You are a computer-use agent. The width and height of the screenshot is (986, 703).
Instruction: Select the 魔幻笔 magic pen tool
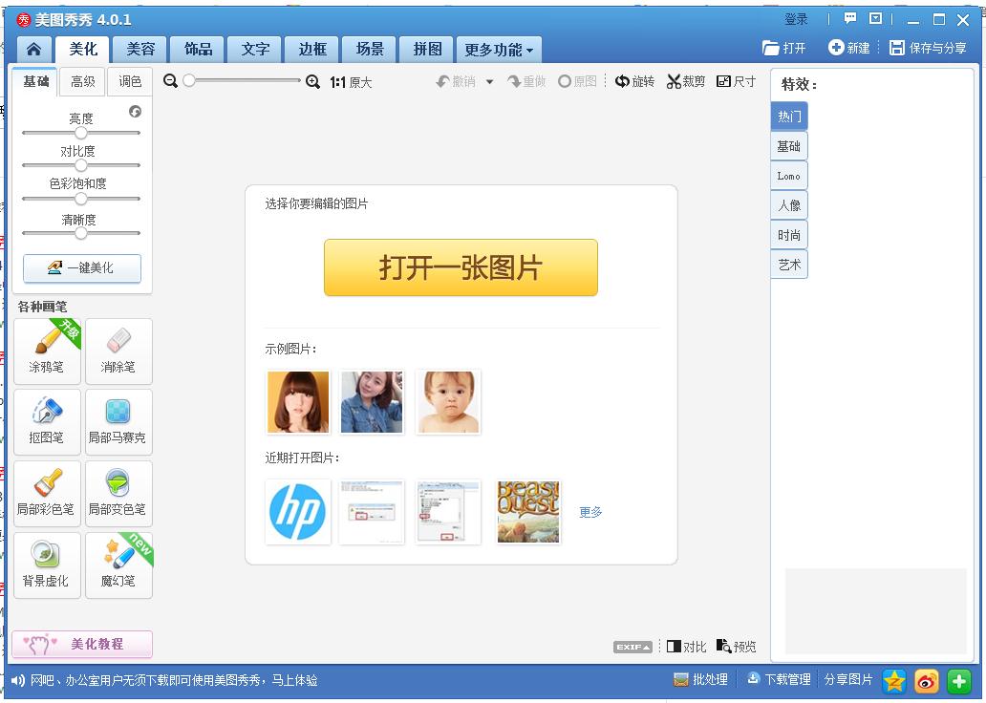click(x=118, y=565)
